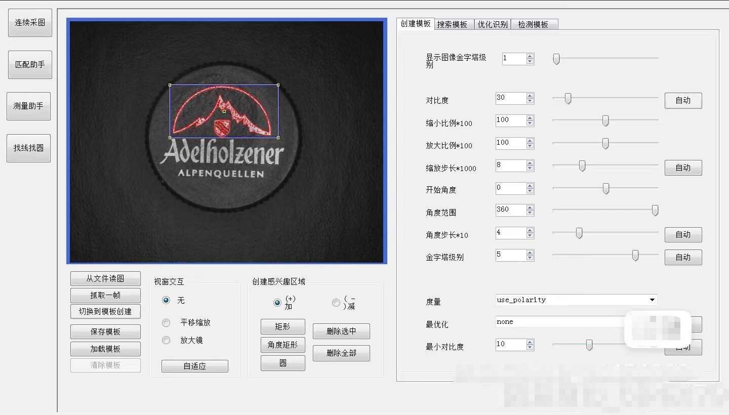The image size is (729, 415).
Task: Click the 找线找圆 button
Action: (x=28, y=148)
